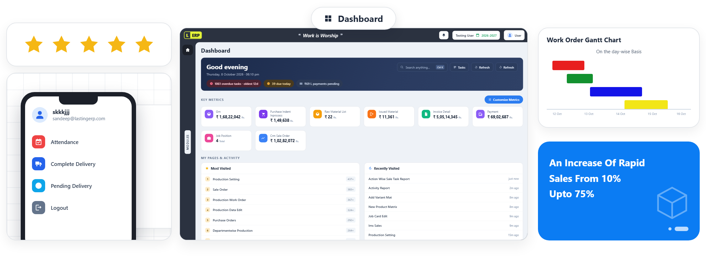The image size is (706, 263).
Task: Open the Tasks button
Action: point(459,67)
